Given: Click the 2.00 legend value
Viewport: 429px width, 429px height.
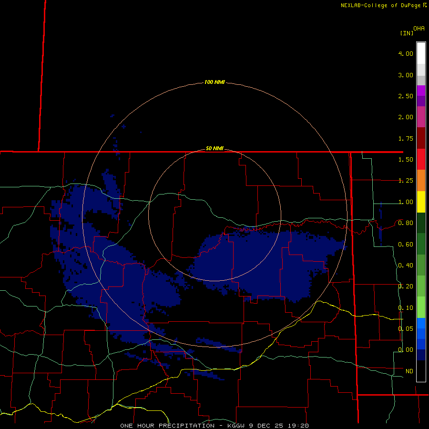Looking at the screenshot, I should [406, 117].
